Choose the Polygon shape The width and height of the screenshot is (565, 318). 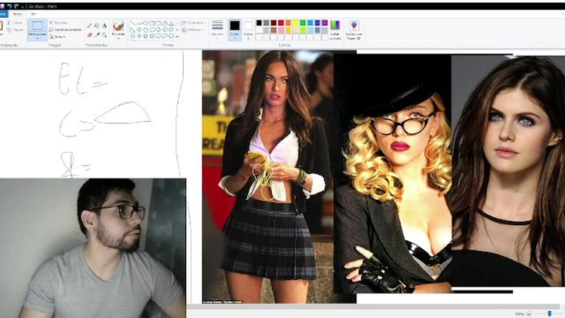pyautogui.click(x=165, y=23)
